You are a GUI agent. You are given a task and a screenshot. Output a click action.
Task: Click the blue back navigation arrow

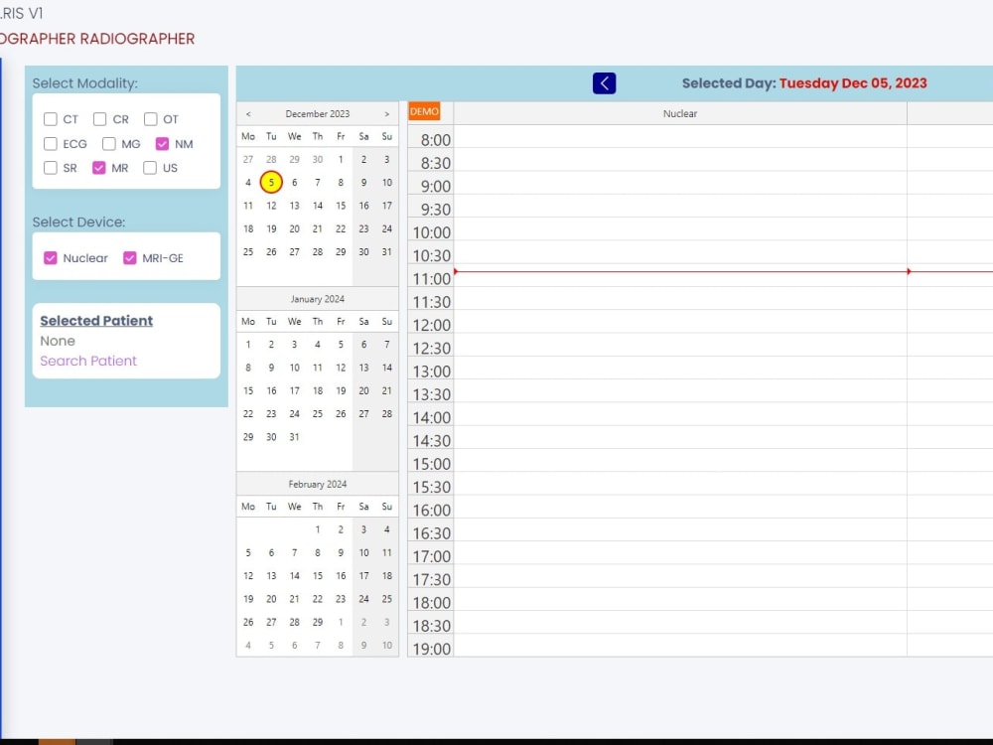pos(605,83)
